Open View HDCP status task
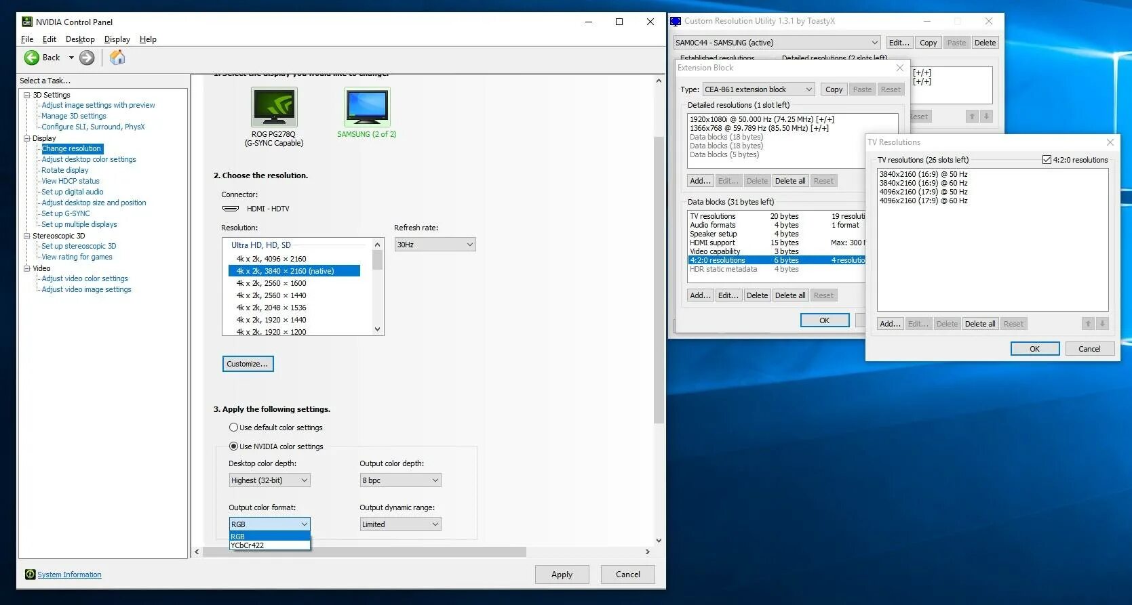1132x605 pixels. pyautogui.click(x=71, y=181)
